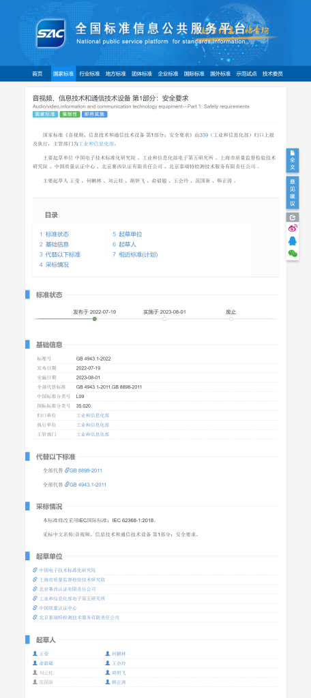Open the 技术委员 navigation tab
Viewport: 311px width, 698px height.
(x=272, y=74)
